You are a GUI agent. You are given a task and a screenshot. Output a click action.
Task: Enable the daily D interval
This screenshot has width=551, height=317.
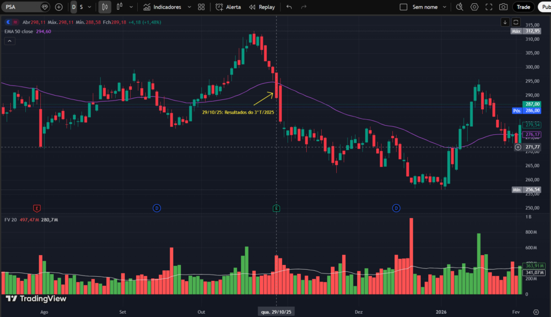[x=73, y=6]
